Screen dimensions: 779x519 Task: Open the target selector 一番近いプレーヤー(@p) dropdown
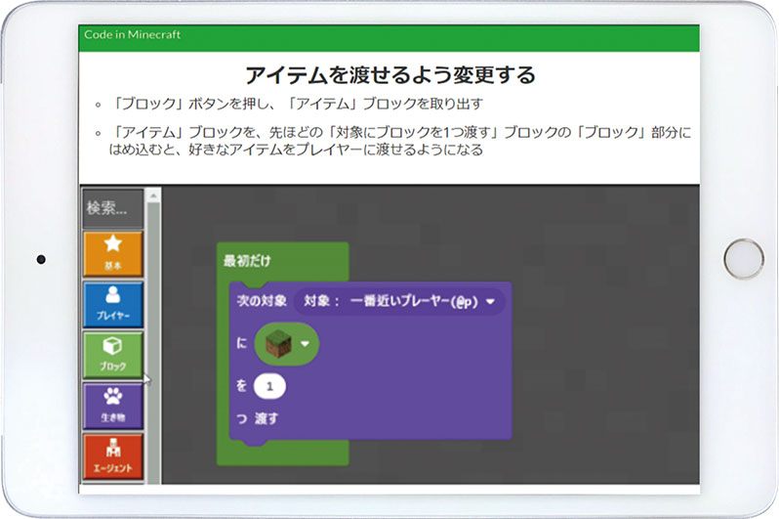click(x=399, y=301)
